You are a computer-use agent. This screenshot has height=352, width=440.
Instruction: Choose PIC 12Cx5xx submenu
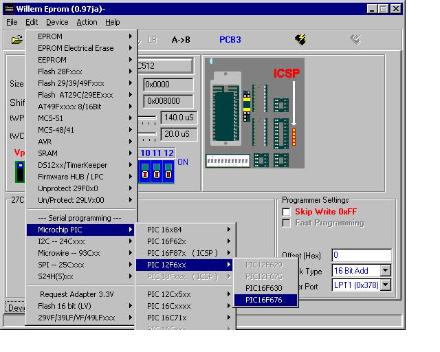(184, 294)
